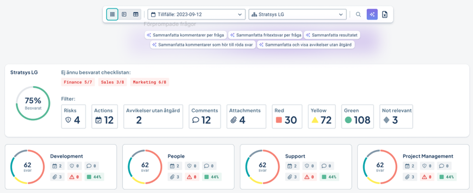Filter by Green answers
473x193 pixels.
[357, 116]
